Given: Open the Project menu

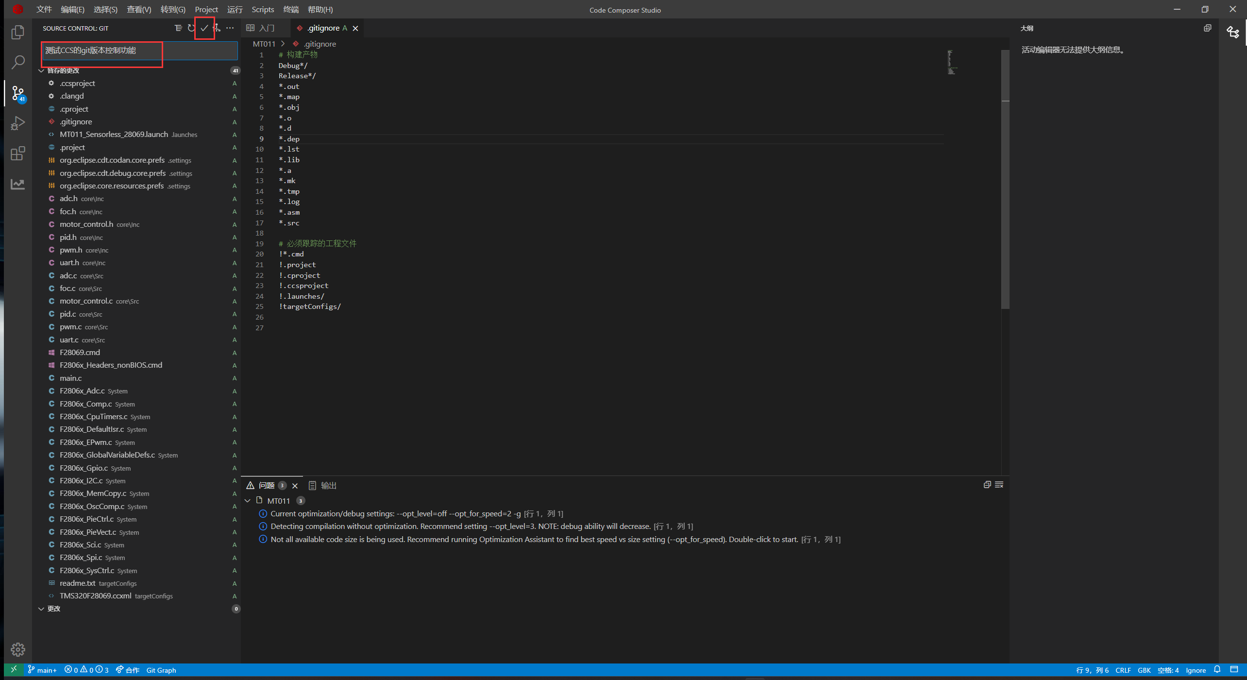Looking at the screenshot, I should tap(206, 10).
